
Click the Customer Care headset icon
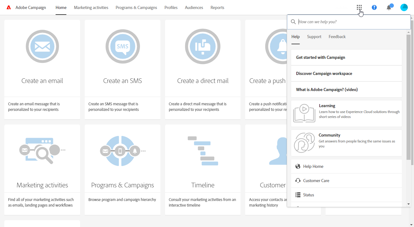pyautogui.click(x=298, y=181)
